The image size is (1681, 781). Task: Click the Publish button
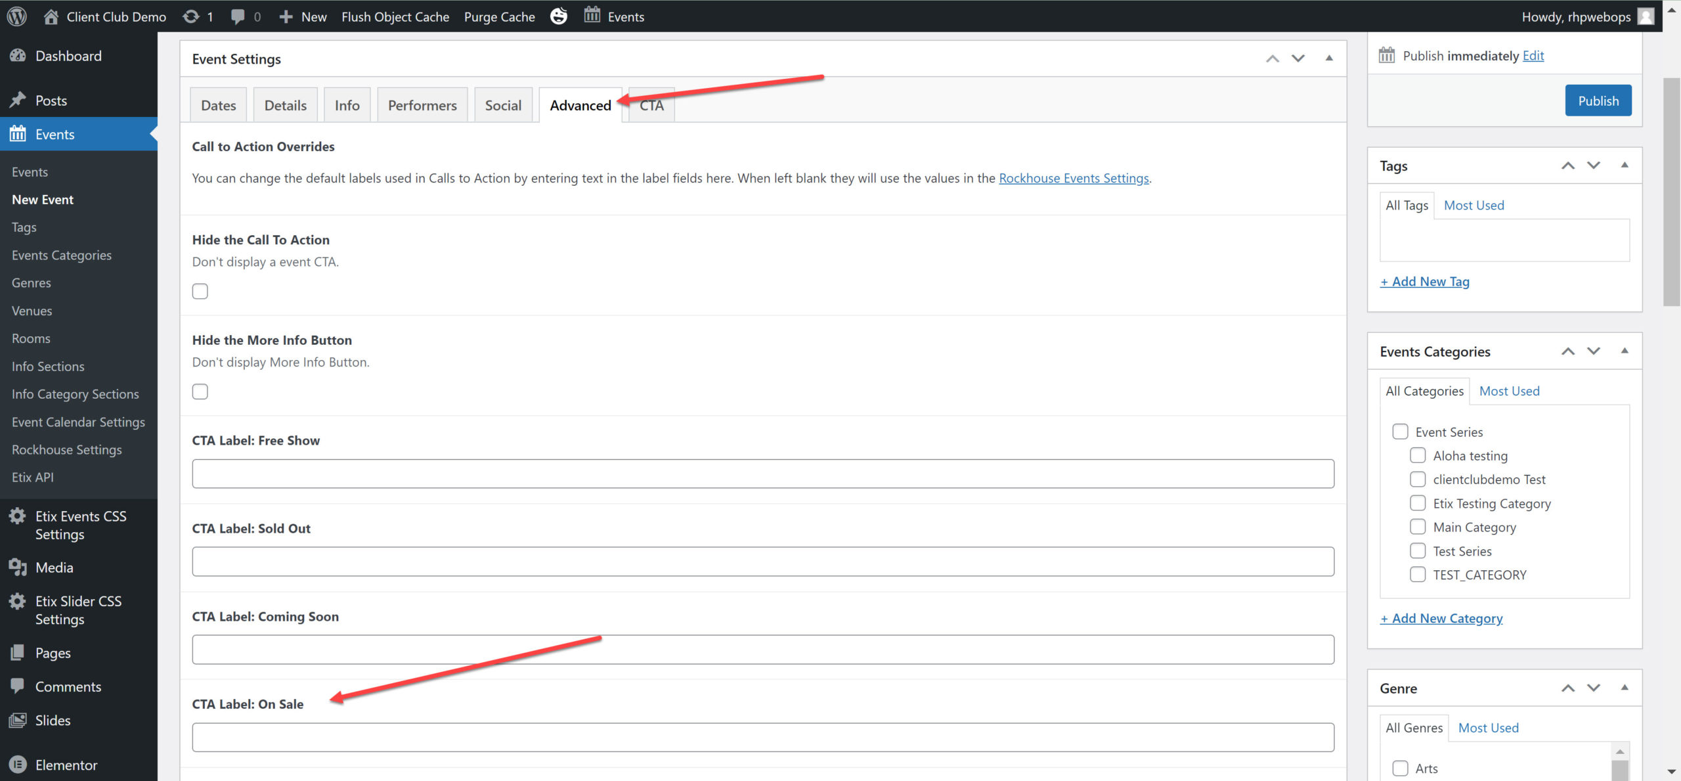[x=1598, y=100]
